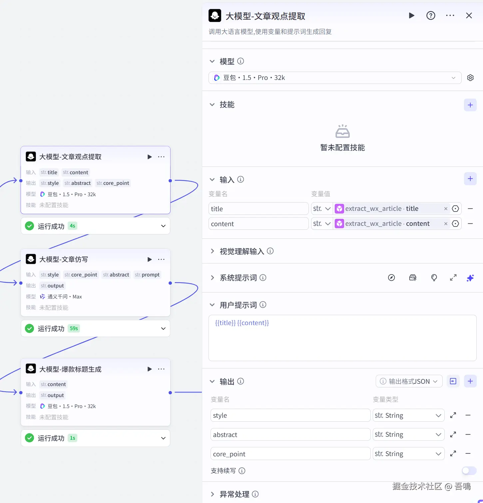Expand 运行成功 4s result
This screenshot has height=503, width=483.
click(x=163, y=226)
